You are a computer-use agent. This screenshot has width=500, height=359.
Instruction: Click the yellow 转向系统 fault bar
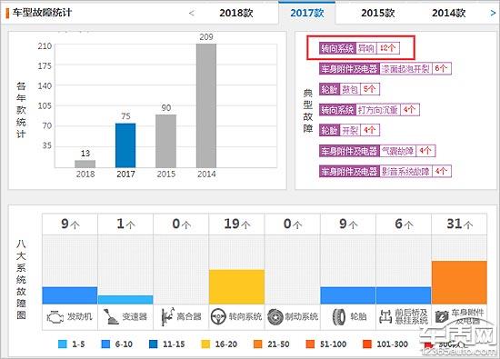(236, 287)
